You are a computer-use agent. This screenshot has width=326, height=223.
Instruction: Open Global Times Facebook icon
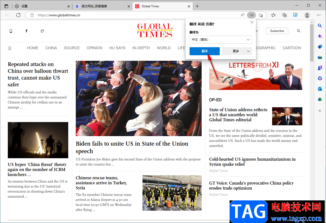click(26, 31)
